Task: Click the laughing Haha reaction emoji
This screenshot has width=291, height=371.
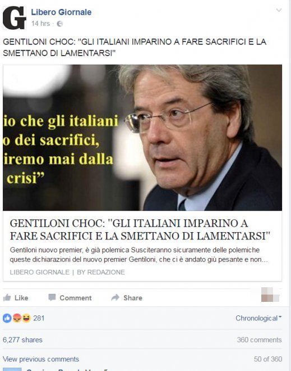Action: point(26,318)
